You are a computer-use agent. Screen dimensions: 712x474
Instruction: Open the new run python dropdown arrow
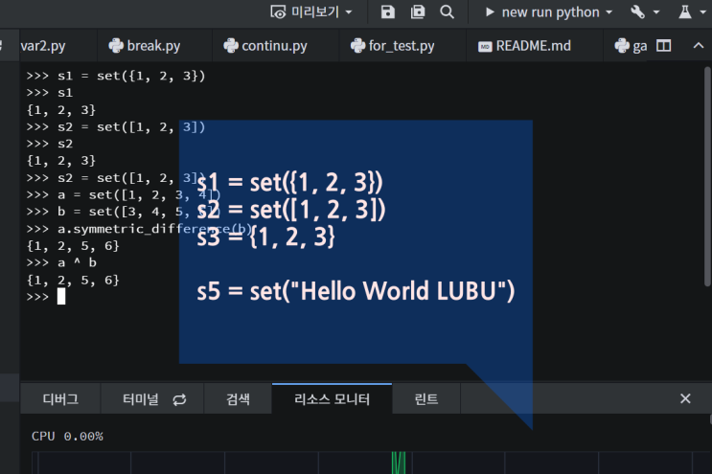[608, 11]
